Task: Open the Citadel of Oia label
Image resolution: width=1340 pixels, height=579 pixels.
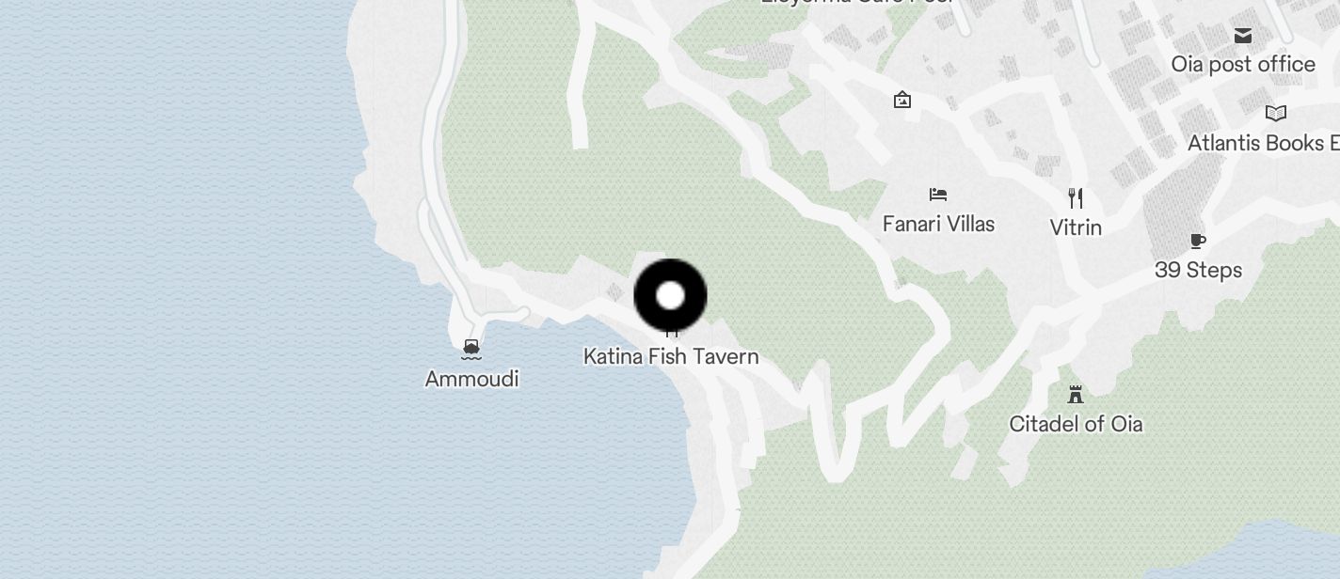Action: tap(1076, 424)
